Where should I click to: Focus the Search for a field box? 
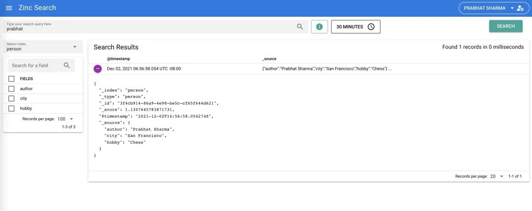point(35,65)
